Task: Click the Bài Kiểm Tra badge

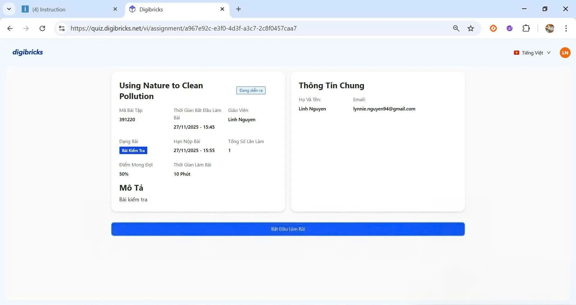Action: 133,151
